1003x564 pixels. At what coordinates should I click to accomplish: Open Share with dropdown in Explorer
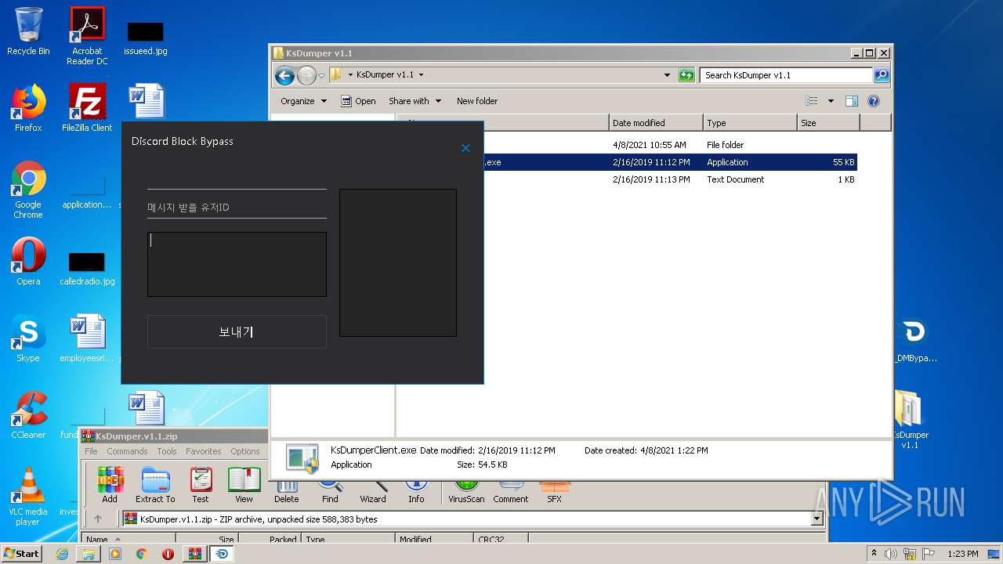[415, 101]
